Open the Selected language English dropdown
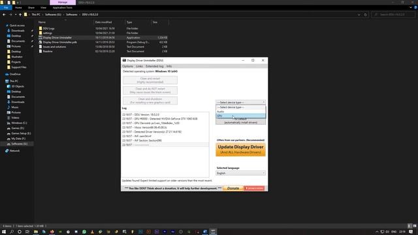418x235 pixels. tap(240, 173)
